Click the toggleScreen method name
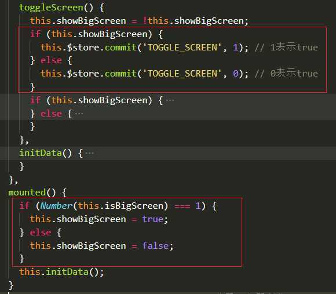The image size is (336, 294). pyautogui.click(x=51, y=8)
